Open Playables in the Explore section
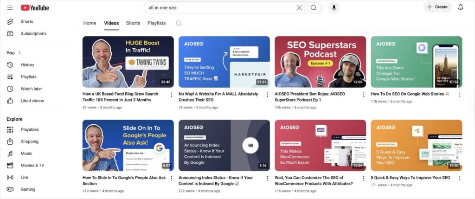 23,129
